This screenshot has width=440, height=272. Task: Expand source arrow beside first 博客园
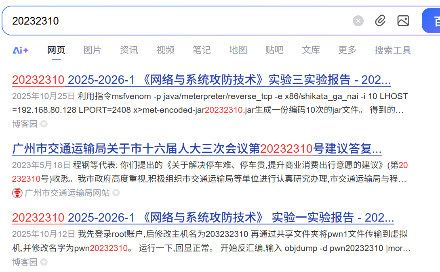pyautogui.click(x=44, y=124)
